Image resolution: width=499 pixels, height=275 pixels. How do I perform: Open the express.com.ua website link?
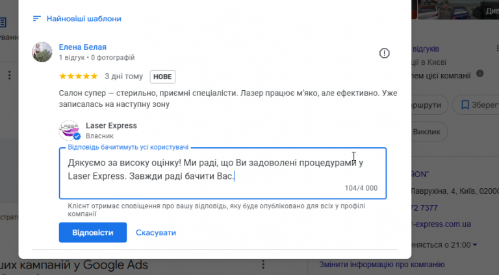[441, 224]
